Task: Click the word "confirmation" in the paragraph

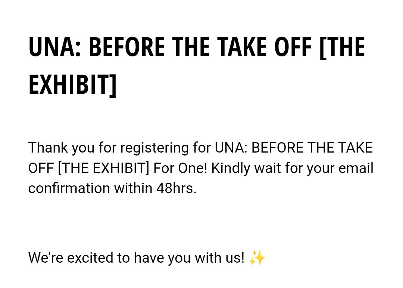Action: (x=69, y=188)
